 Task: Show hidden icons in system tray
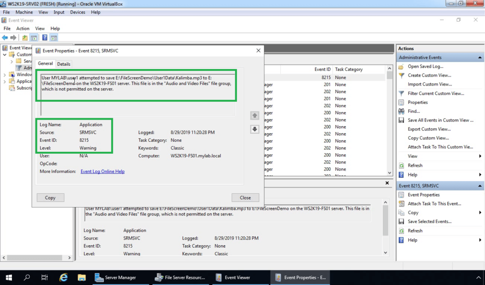(478, 277)
